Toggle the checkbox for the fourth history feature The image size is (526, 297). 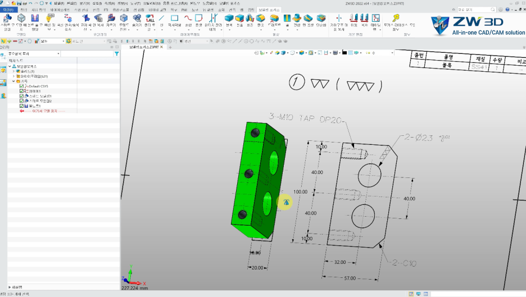pos(21,101)
